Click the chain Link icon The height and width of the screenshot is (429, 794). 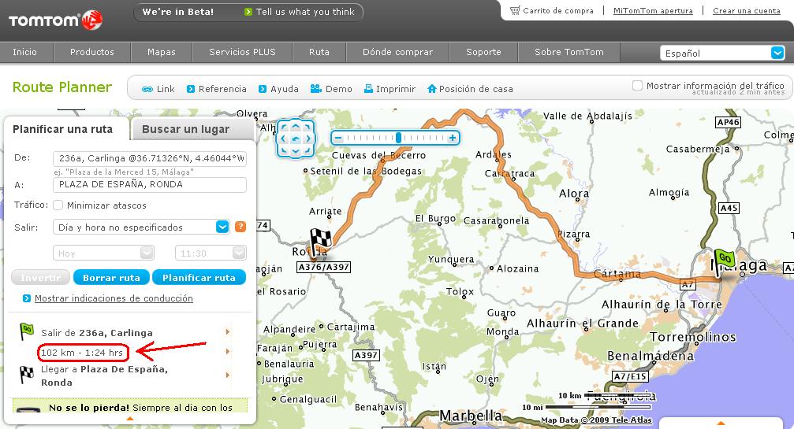tap(147, 90)
